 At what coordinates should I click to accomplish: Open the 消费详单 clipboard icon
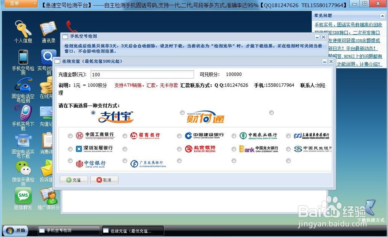[x=47, y=140]
